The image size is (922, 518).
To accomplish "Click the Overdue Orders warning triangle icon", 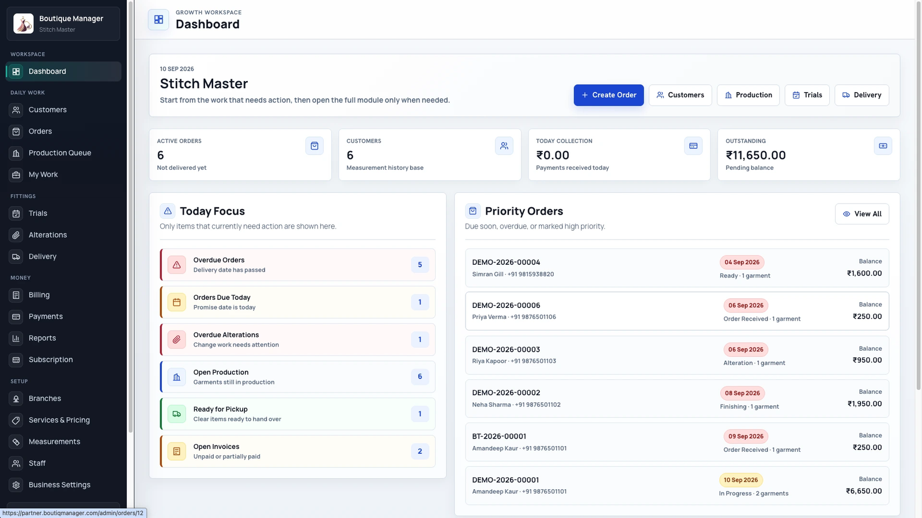I will (x=177, y=265).
